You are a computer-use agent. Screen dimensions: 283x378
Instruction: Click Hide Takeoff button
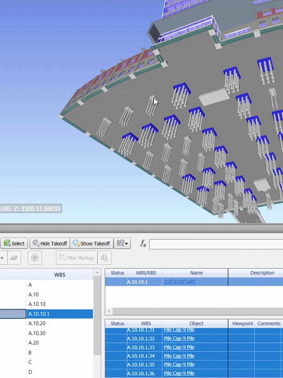pos(50,243)
